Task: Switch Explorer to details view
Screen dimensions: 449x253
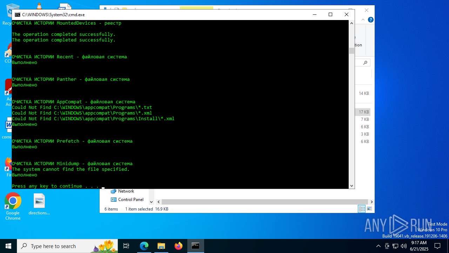Action: point(361,209)
